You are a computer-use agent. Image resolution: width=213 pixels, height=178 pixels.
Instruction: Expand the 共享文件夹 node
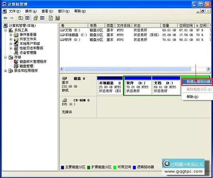coord(11,39)
